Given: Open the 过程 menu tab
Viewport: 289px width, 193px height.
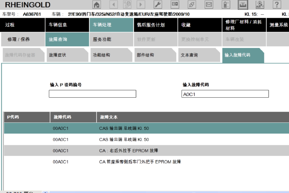Looking at the screenshot, I should [23, 25].
